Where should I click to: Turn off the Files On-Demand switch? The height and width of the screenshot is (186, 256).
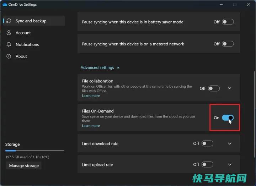tap(228, 118)
